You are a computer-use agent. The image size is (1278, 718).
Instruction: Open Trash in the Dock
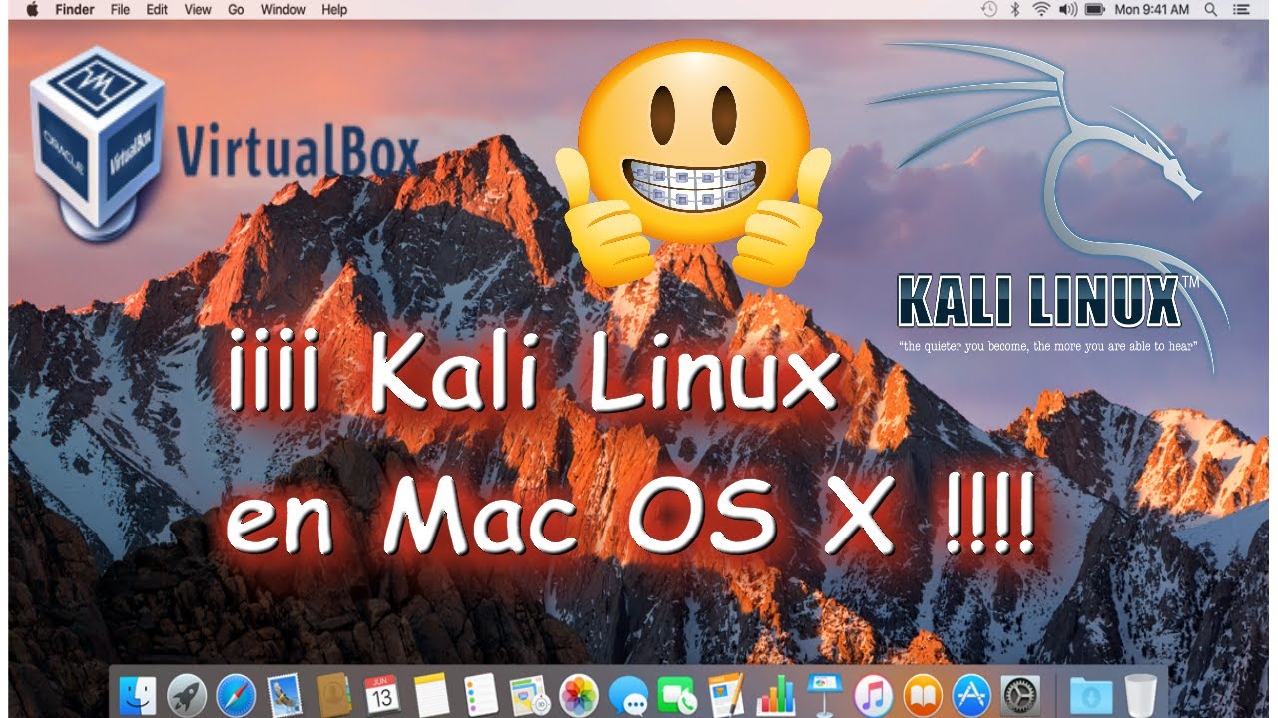[1139, 695]
